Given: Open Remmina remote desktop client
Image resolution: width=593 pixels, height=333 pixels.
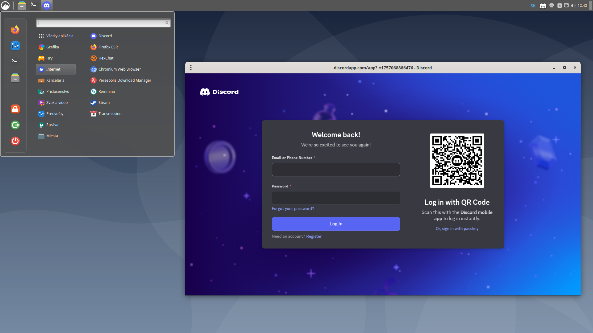Looking at the screenshot, I should [103, 92].
